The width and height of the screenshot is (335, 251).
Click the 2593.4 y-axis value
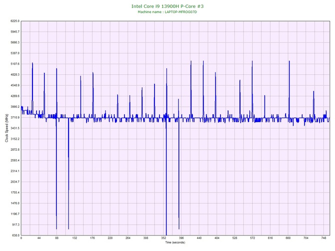pos(15,160)
